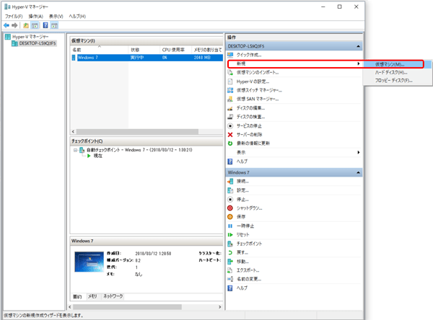The width and height of the screenshot is (433, 320).
Task: Click クイック作成 icon in actions pane
Action: coord(230,55)
